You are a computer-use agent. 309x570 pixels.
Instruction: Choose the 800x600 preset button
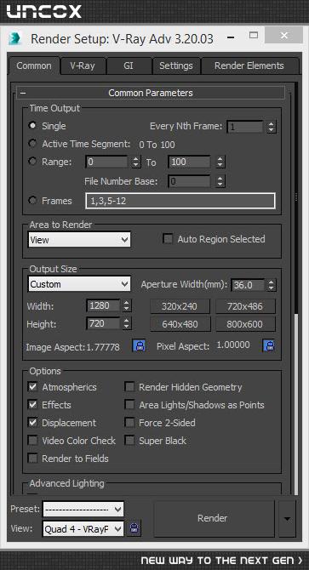245,324
